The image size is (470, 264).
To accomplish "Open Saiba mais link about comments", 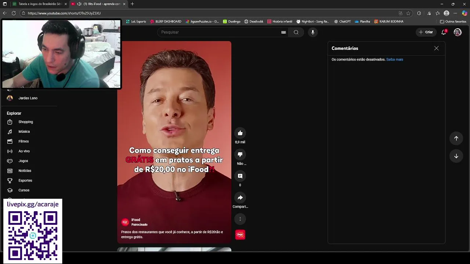I will tap(394, 59).
